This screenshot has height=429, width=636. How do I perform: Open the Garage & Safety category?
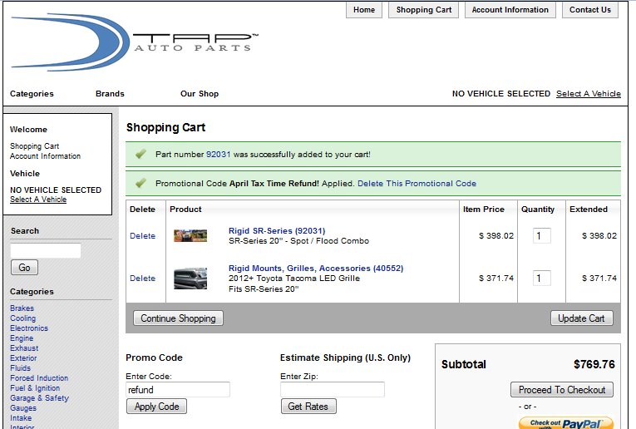coord(39,397)
